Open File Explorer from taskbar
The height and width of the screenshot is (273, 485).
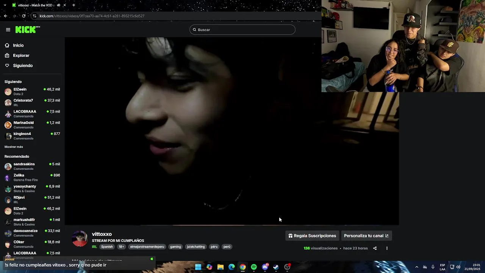(x=221, y=267)
